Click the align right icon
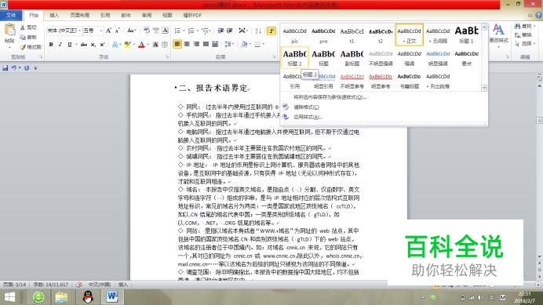 [196, 44]
